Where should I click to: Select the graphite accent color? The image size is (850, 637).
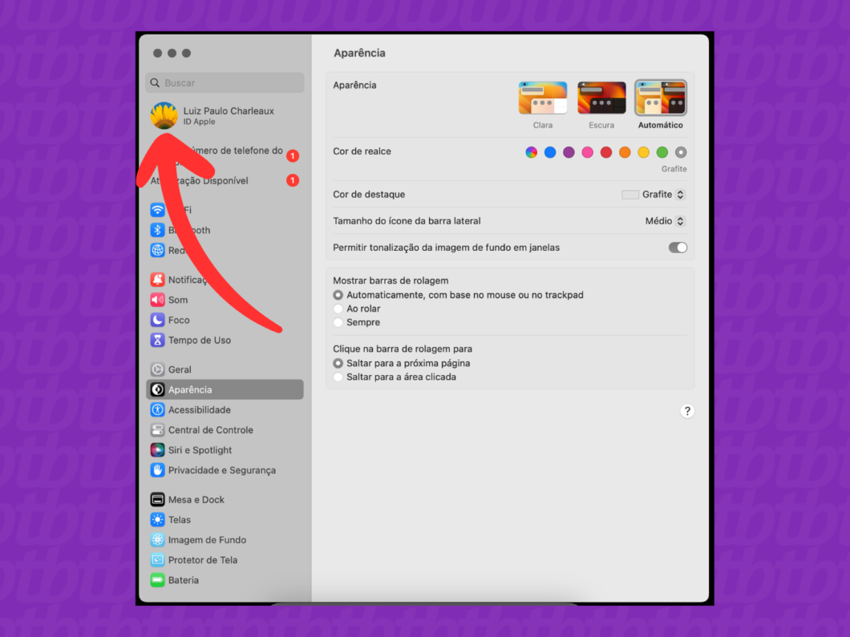point(681,152)
